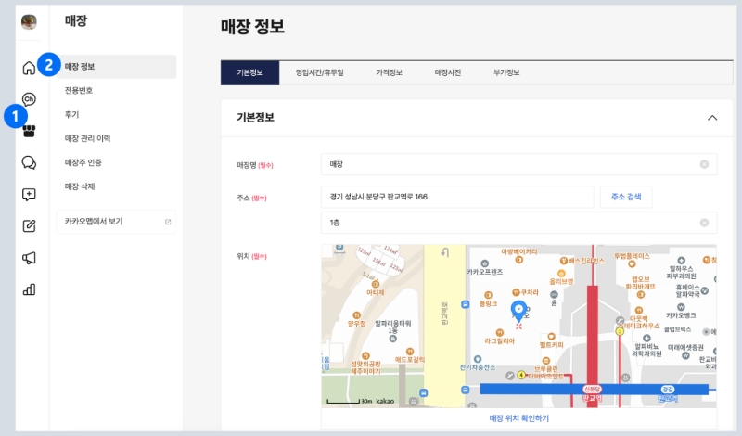Click the blue location pin on map

[x=519, y=310]
